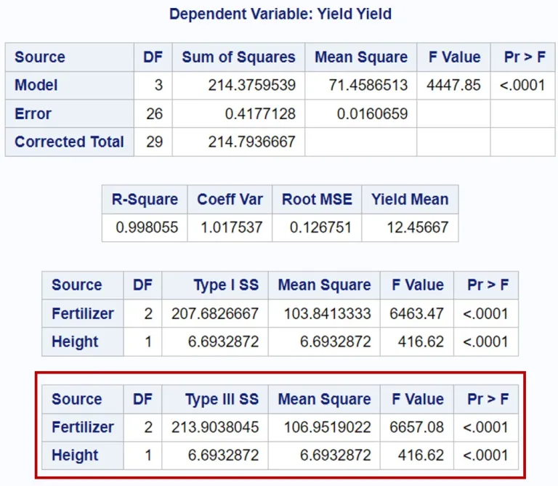This screenshot has width=558, height=486.
Task: Click the Fertilizer F Value 6657.08
Action: [x=416, y=427]
